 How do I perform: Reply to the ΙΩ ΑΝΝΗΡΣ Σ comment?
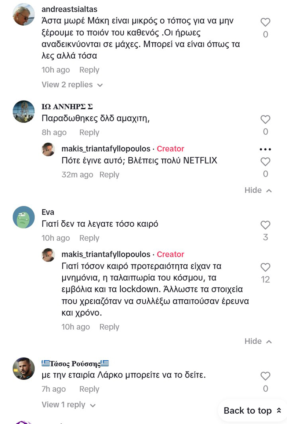(89, 133)
